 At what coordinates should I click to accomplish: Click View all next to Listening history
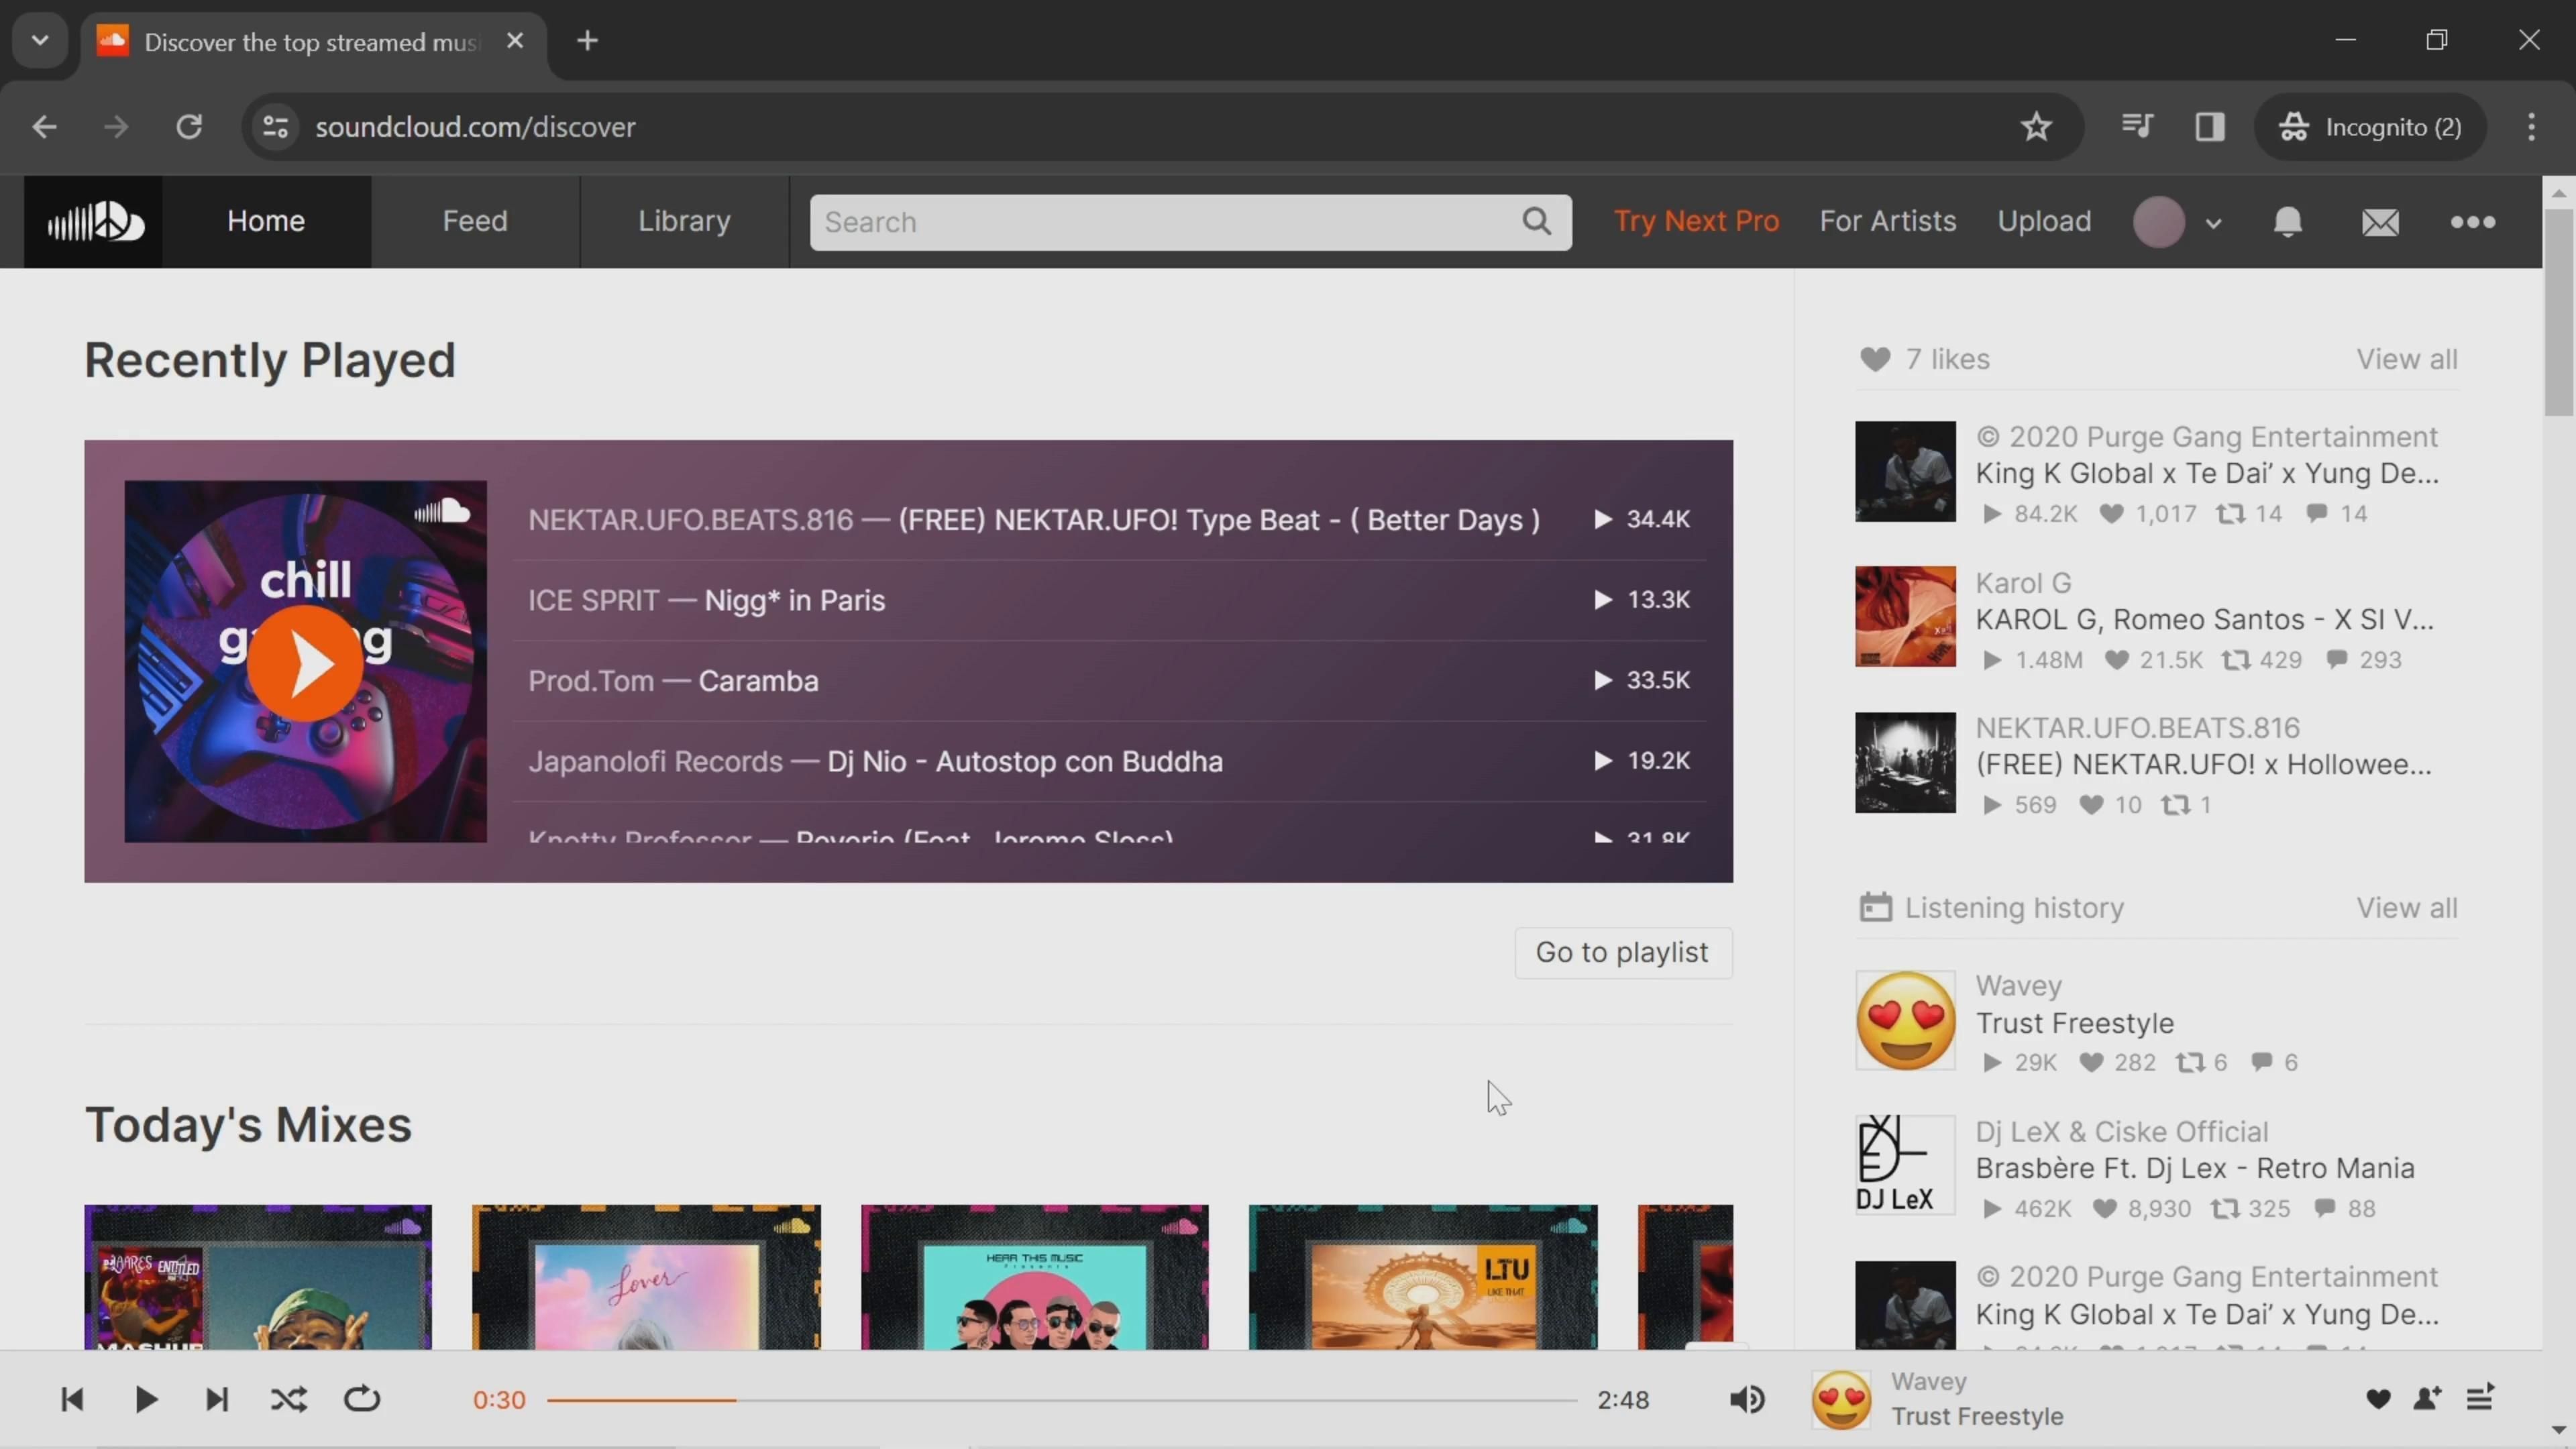coord(2406,907)
